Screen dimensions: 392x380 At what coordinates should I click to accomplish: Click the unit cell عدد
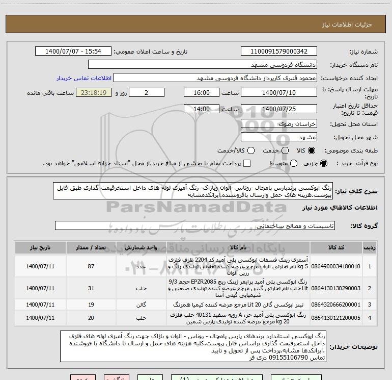pyautogui.click(x=141, y=266)
